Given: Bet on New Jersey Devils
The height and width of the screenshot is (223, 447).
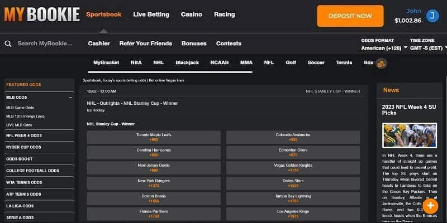Looking at the screenshot, I should coord(154,168).
